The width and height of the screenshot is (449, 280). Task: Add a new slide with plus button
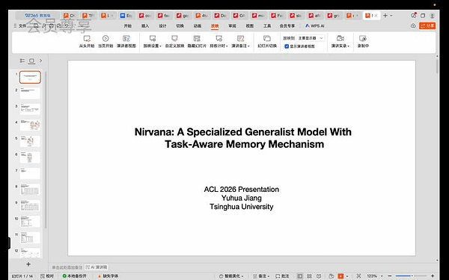click(28, 264)
